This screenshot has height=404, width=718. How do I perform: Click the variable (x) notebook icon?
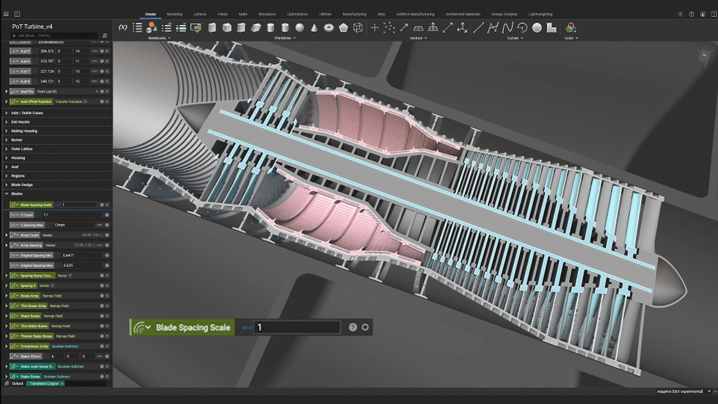(x=122, y=28)
